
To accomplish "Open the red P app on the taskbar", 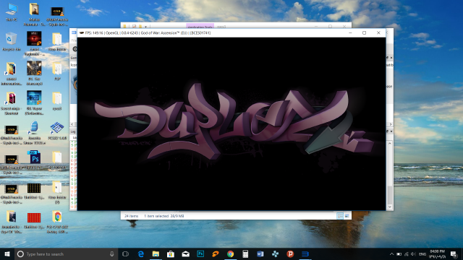I will [x=290, y=253].
